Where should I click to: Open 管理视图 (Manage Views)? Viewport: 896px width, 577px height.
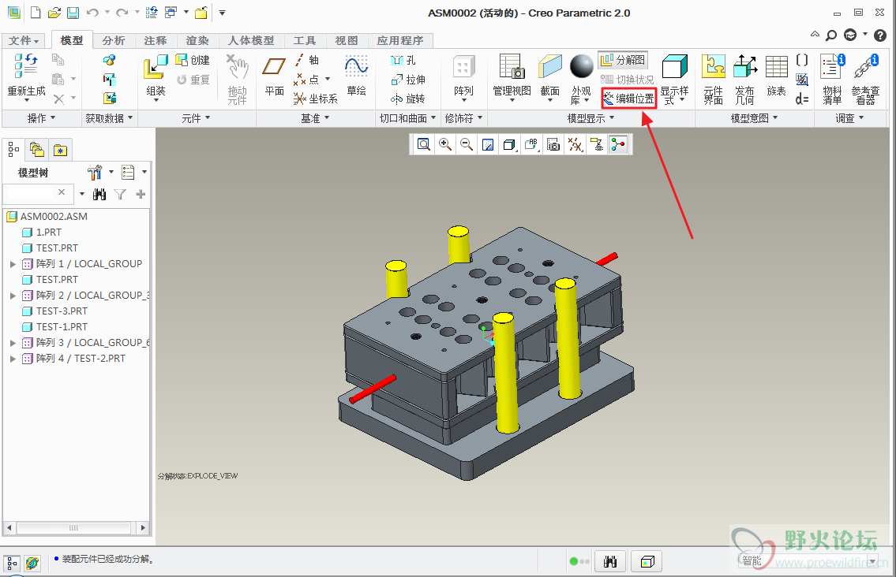click(x=512, y=78)
